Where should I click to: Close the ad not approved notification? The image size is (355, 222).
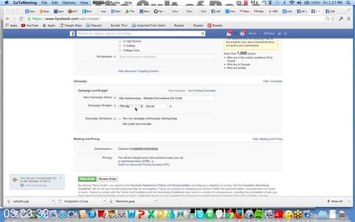[60, 178]
